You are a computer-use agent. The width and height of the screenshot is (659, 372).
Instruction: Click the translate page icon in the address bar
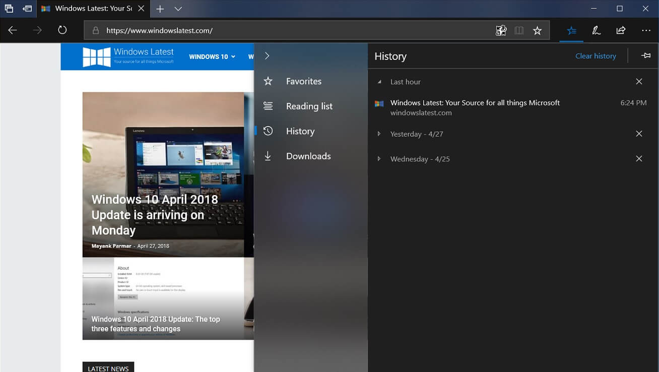click(501, 31)
